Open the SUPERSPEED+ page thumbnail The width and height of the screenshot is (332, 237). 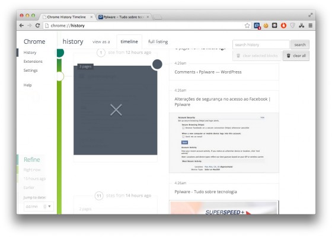(x=224, y=207)
